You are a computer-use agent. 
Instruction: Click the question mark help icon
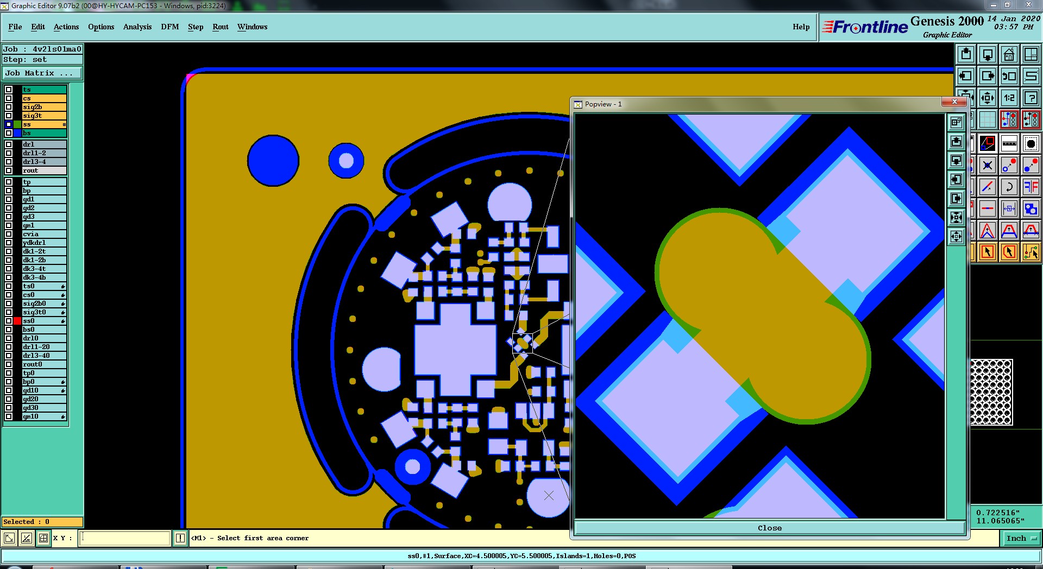click(1031, 98)
